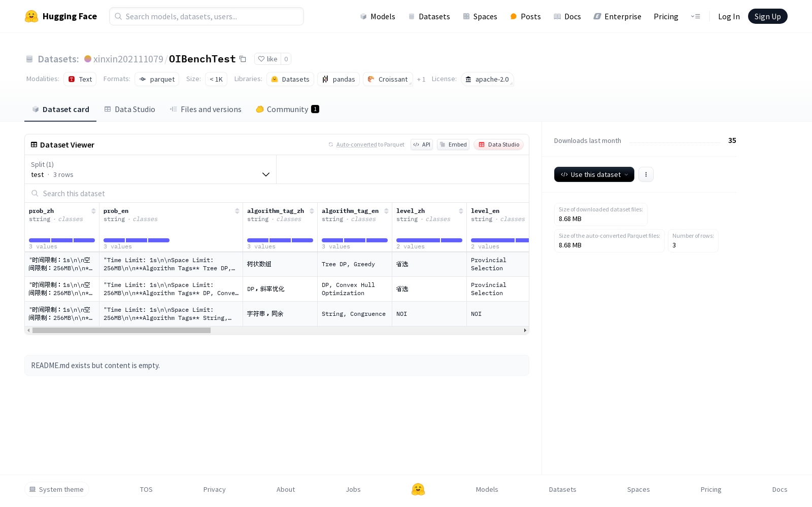Screen dimensions: 812x507
Task: Open Posts in the top navigation
Action: coord(525,16)
